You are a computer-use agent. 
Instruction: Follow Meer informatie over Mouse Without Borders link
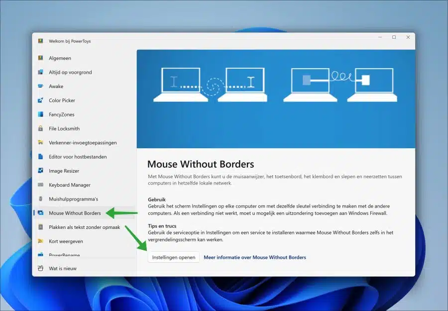pyautogui.click(x=255, y=257)
